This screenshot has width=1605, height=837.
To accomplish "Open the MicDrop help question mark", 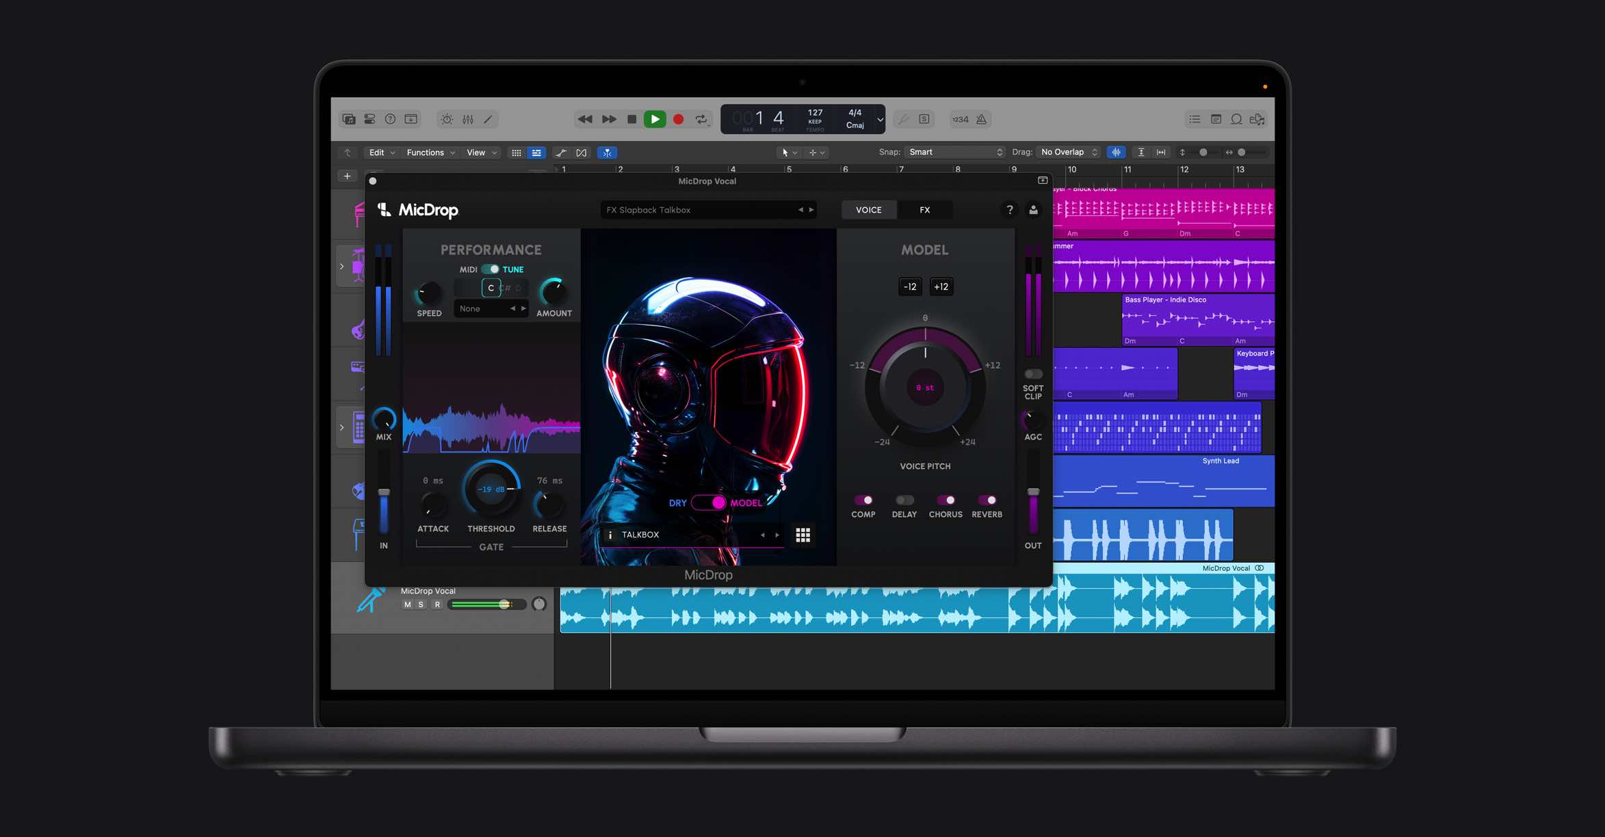I will click(x=1009, y=210).
